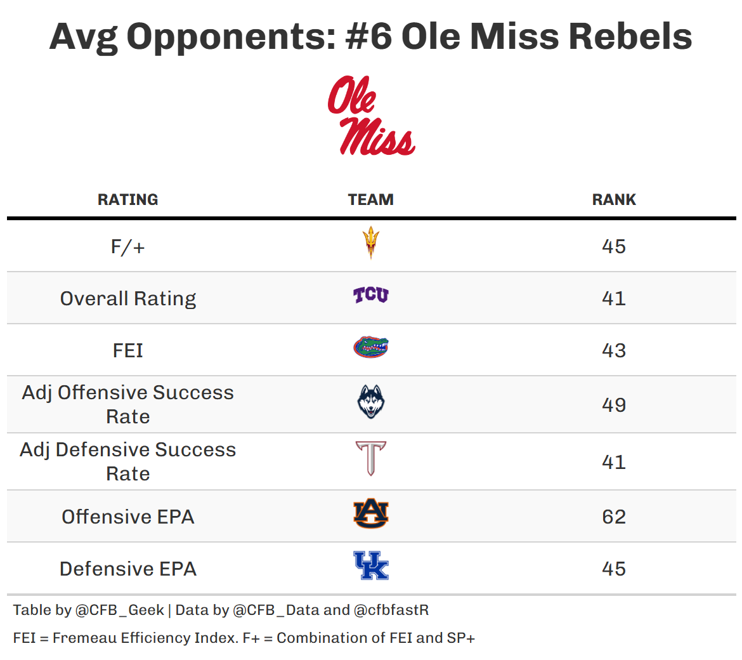Click the UConn Huskies logo
The image size is (742, 660).
tap(371, 402)
